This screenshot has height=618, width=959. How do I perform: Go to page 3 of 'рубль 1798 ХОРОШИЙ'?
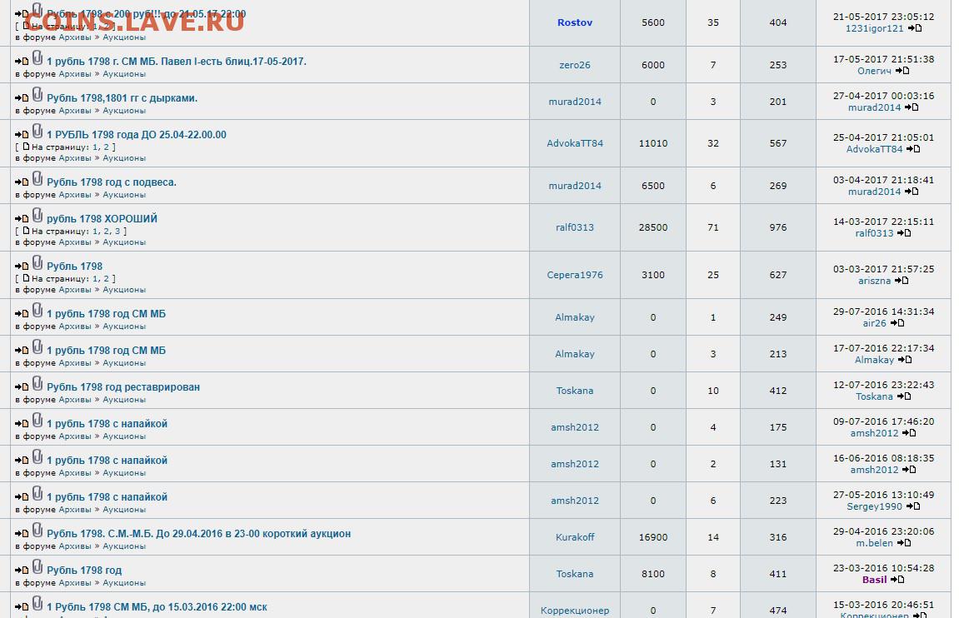coord(117,232)
